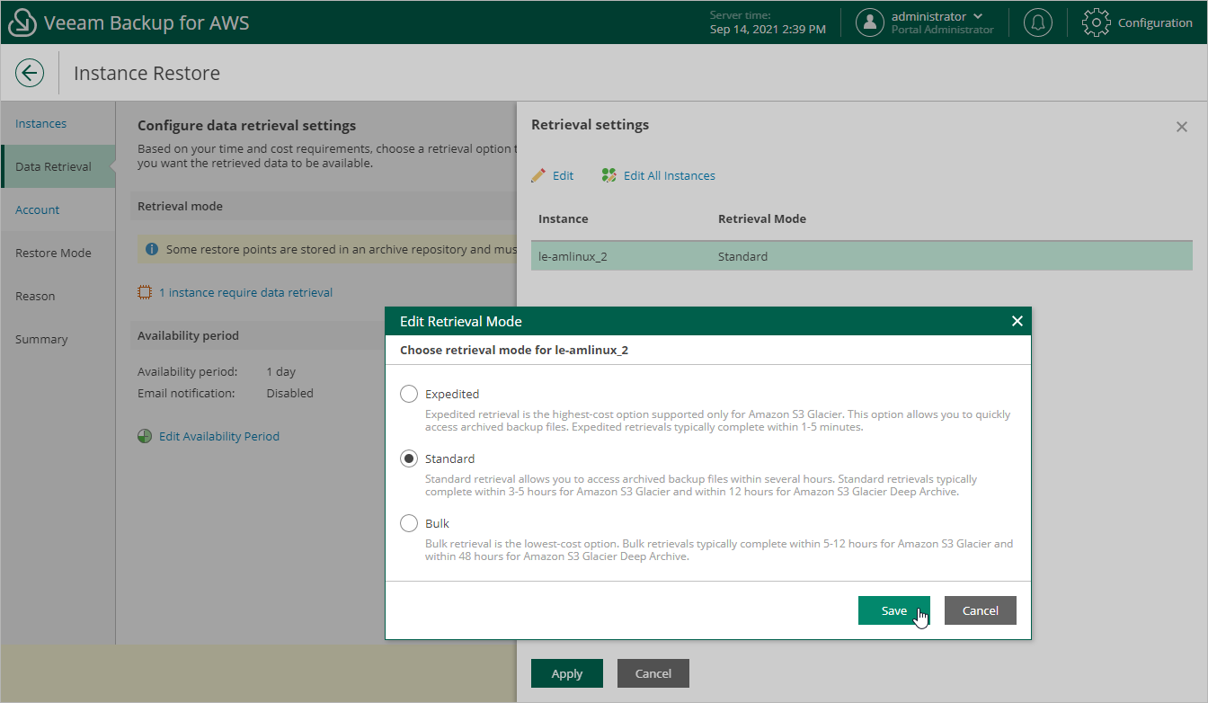1208x703 pixels.
Task: Go to the Account step
Action: click(x=58, y=209)
